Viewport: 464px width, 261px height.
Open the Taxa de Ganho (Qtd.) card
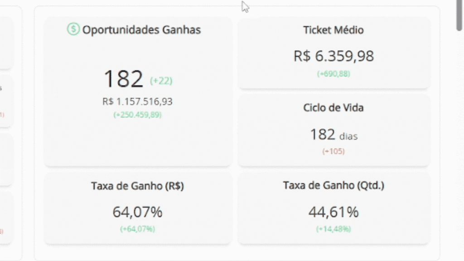coord(333,208)
